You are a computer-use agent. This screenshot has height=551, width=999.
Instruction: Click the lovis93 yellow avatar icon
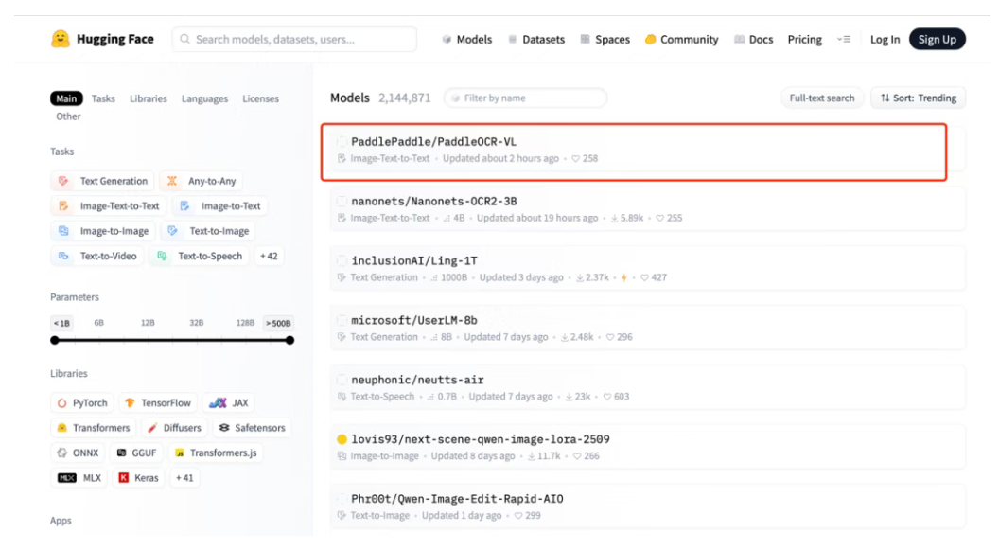pos(342,439)
